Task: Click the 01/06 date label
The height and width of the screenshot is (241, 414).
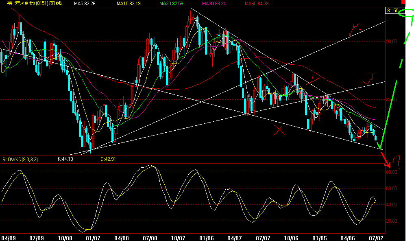Action: click(x=207, y=238)
